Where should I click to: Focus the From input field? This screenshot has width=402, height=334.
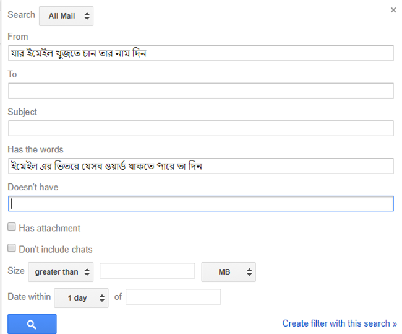[x=201, y=53]
